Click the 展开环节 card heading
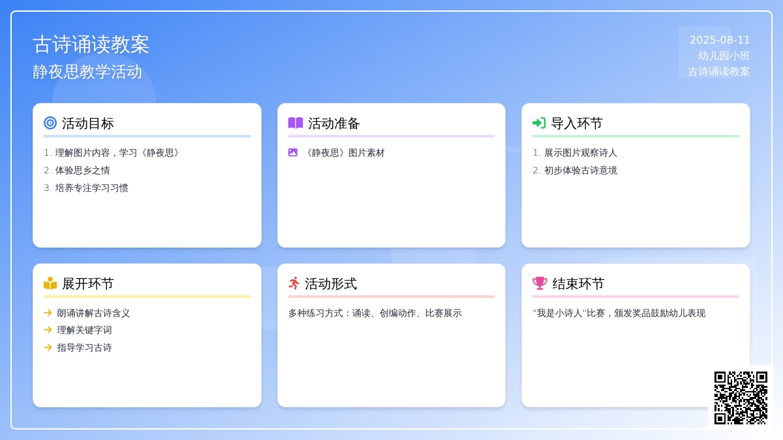Viewport: 783px width, 440px height. [88, 284]
